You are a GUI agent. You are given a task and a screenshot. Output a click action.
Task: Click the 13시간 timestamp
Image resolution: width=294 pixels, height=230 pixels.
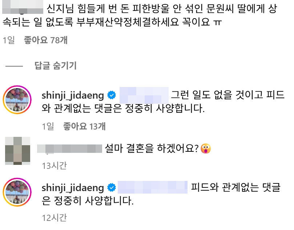[x=55, y=166]
